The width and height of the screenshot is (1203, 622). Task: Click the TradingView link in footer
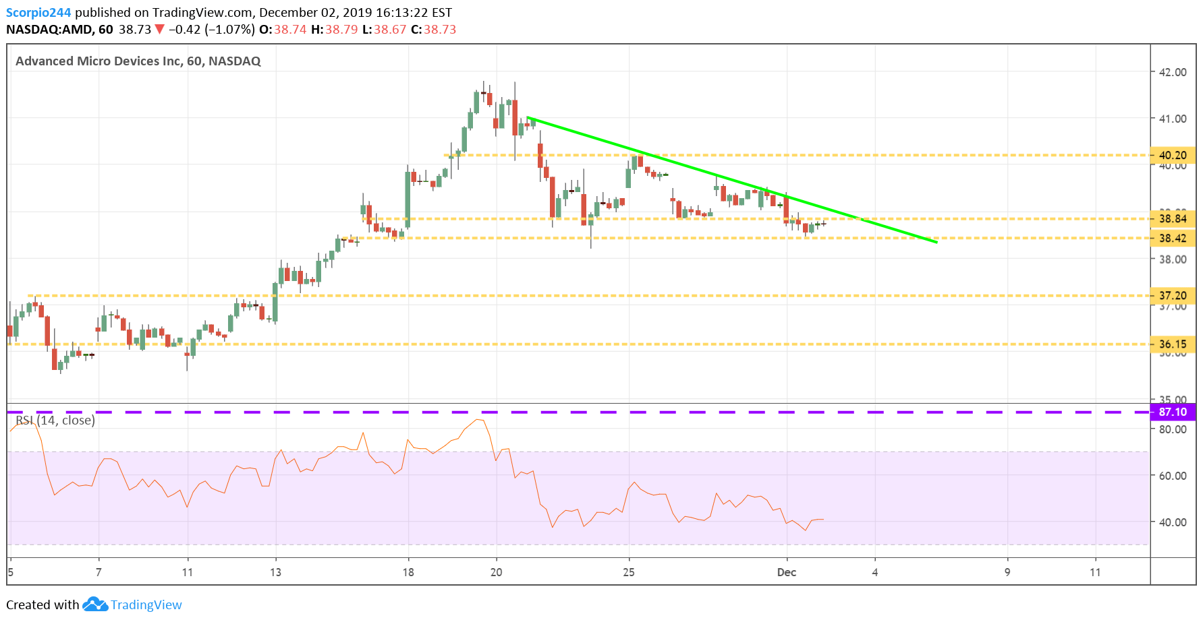click(x=146, y=604)
